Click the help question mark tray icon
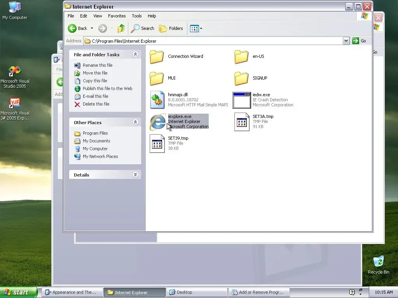Screen dimensions: 398x298 click(x=352, y=293)
